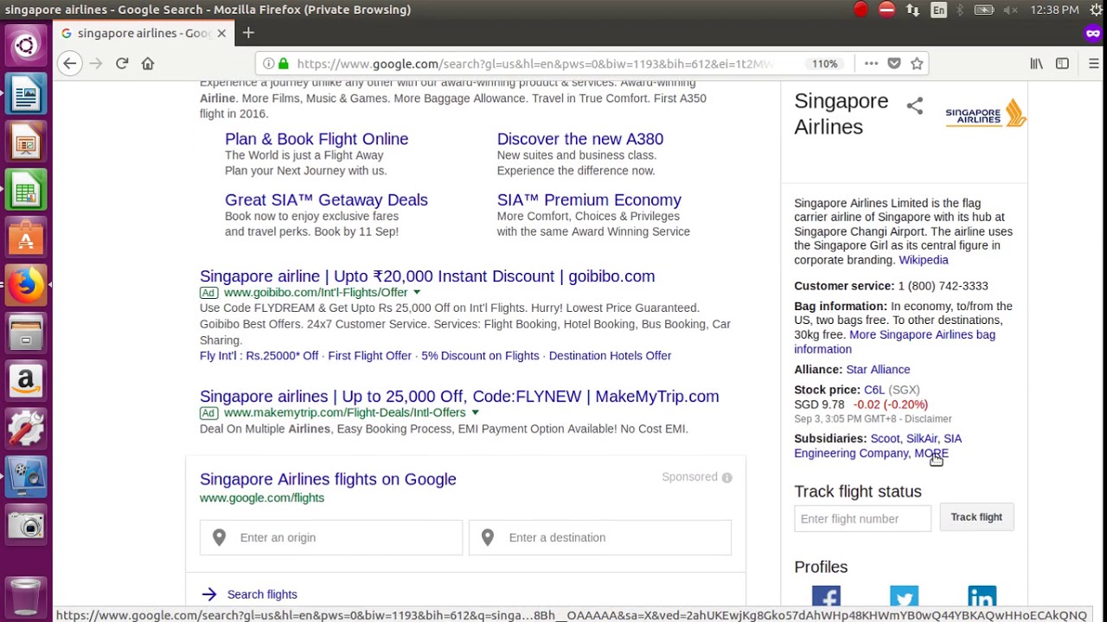Select the Singapore Airlines search tab

[x=138, y=33]
